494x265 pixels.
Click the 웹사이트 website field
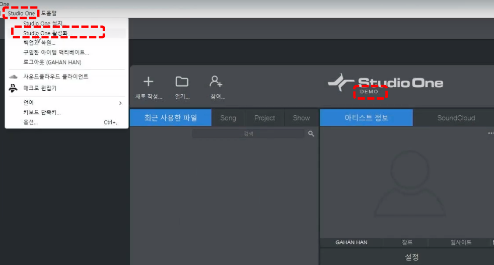pos(461,242)
